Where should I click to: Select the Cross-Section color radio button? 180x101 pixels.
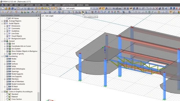7,99
